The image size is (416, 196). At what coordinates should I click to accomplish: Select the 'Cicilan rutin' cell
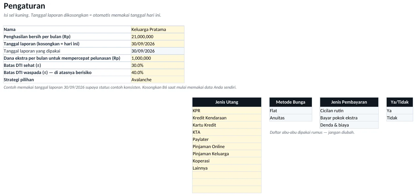pyautogui.click(x=349, y=111)
